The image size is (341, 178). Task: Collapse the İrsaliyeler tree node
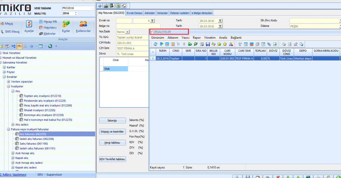(x=8, y=86)
